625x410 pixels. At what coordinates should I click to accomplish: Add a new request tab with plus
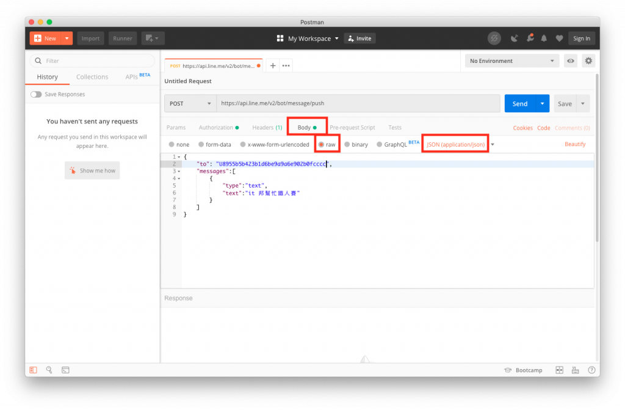(x=273, y=65)
